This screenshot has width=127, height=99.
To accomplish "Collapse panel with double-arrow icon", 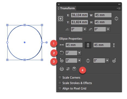I will coord(119,4).
